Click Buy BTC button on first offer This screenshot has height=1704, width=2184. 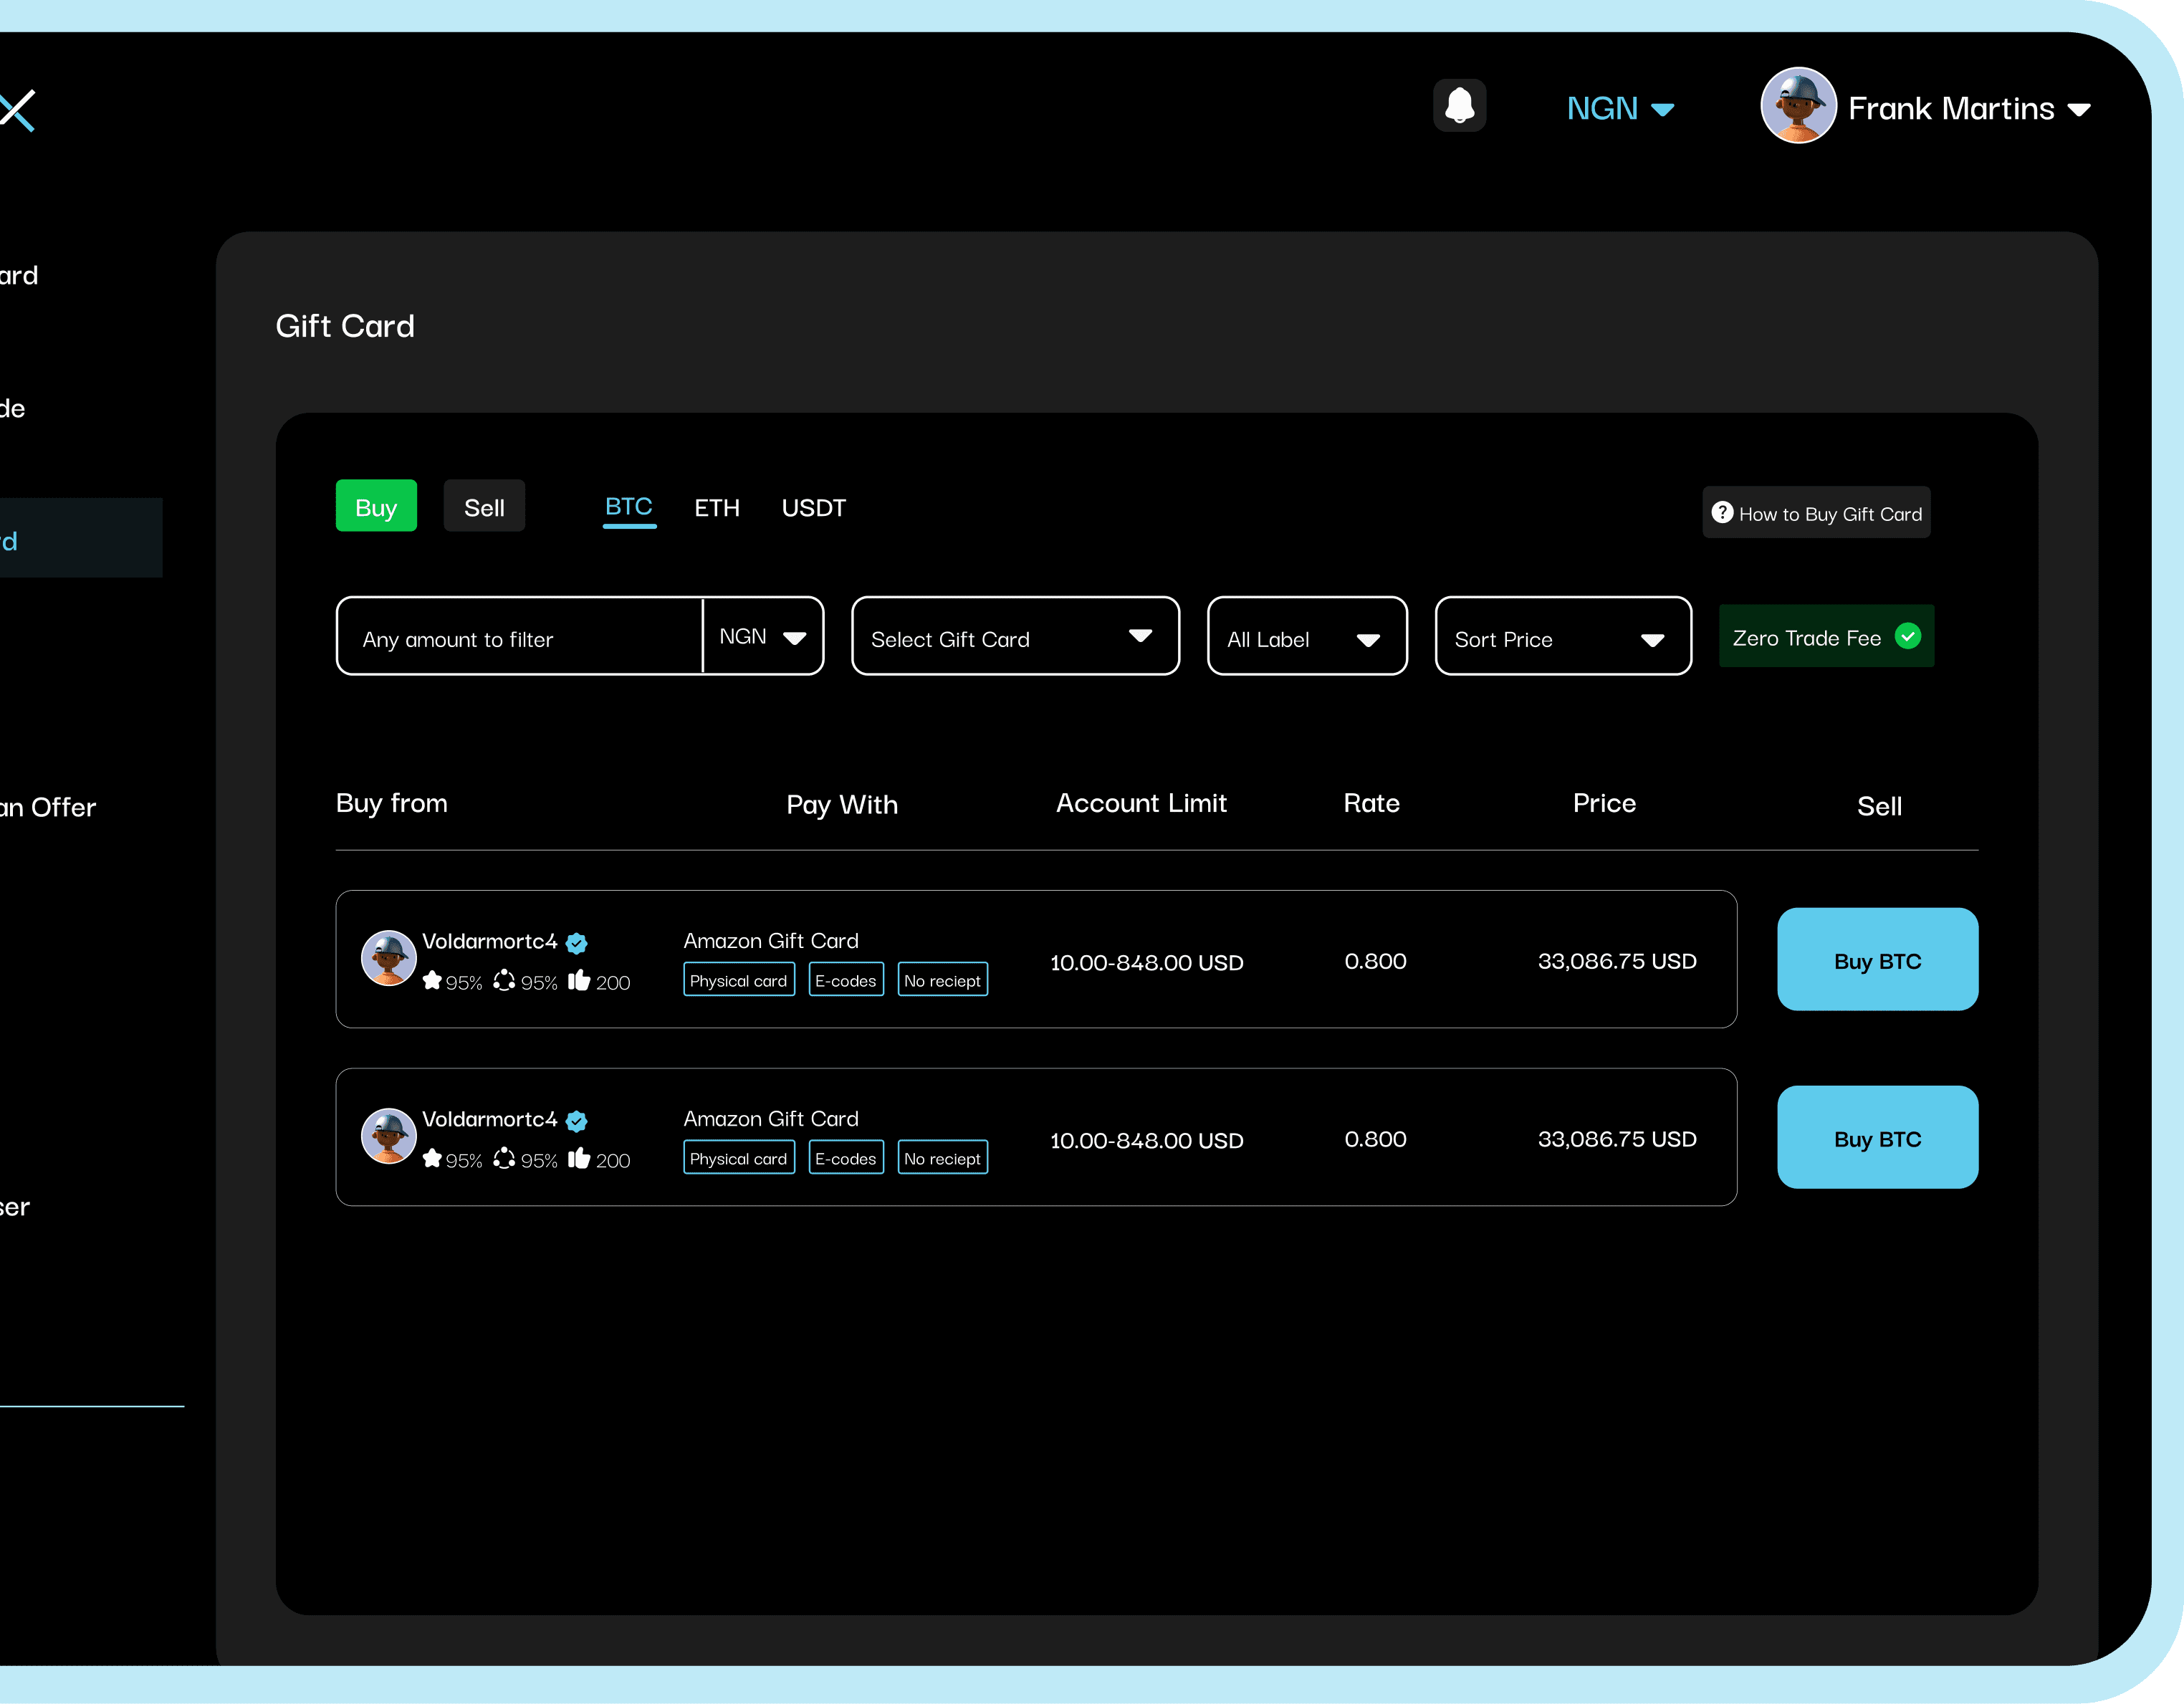1877,959
